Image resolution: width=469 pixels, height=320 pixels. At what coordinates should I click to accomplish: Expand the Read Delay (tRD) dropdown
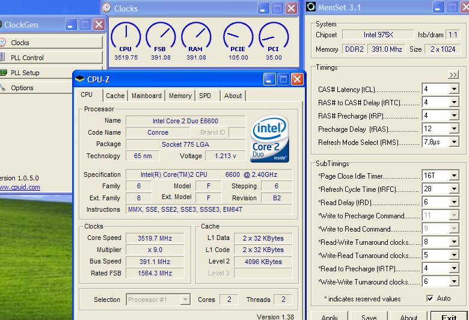click(x=454, y=202)
